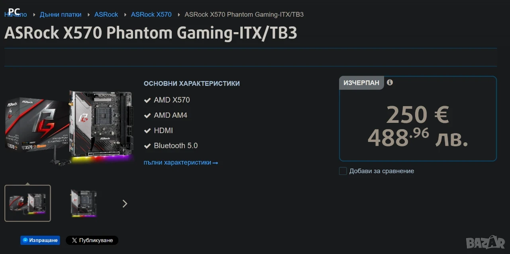Image resolution: width=510 pixels, height=254 pixels.
Task: Select second thumbnail of motherboard alone
Action: 84,203
